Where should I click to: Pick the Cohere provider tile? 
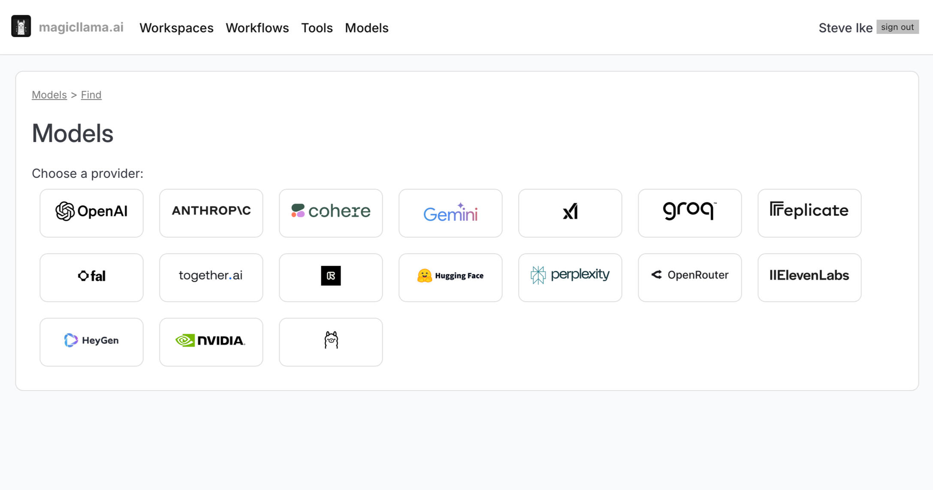[331, 213]
